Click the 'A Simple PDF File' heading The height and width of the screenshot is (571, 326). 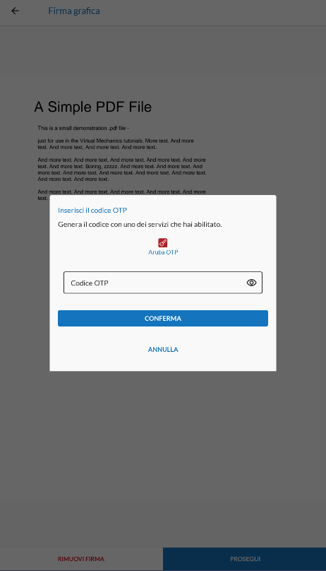tap(92, 107)
